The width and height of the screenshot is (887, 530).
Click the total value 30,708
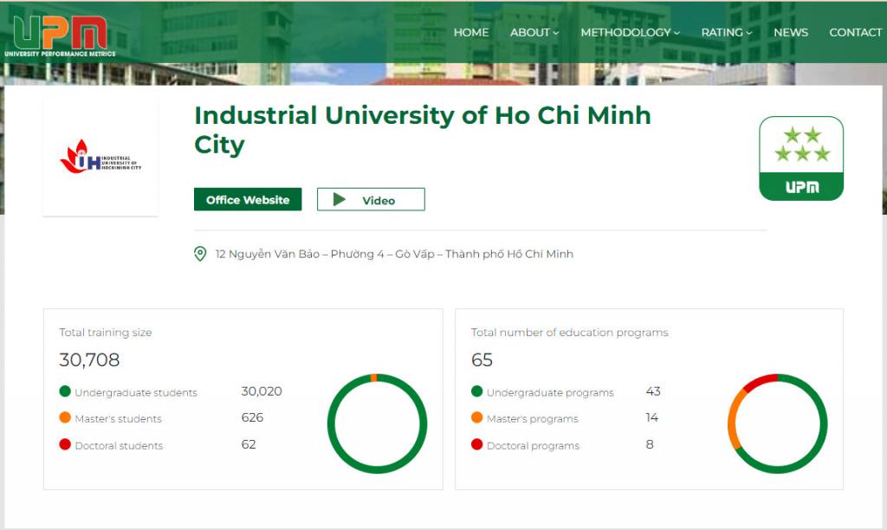[89, 359]
